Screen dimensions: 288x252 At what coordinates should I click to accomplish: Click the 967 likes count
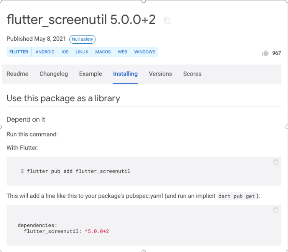(276, 53)
